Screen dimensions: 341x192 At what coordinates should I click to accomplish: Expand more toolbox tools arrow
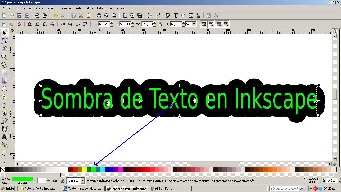pyautogui.click(x=4, y=162)
